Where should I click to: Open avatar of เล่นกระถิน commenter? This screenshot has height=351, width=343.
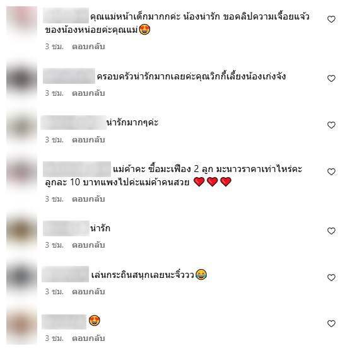click(21, 278)
